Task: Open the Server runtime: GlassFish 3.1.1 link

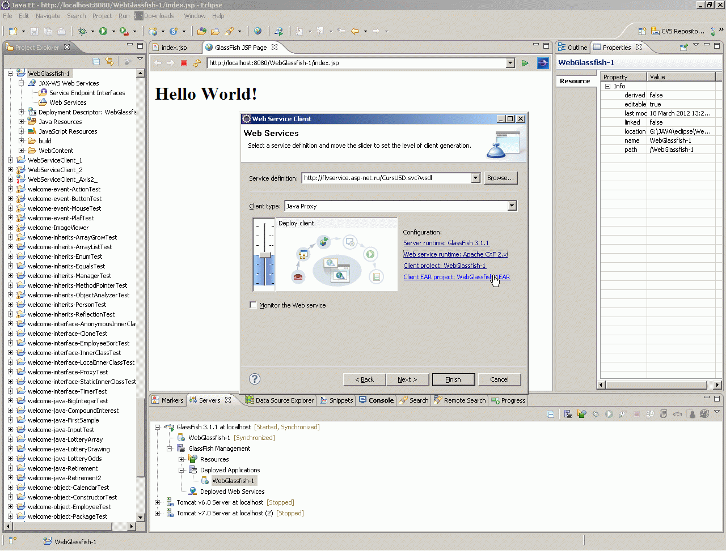Action: coord(446,244)
